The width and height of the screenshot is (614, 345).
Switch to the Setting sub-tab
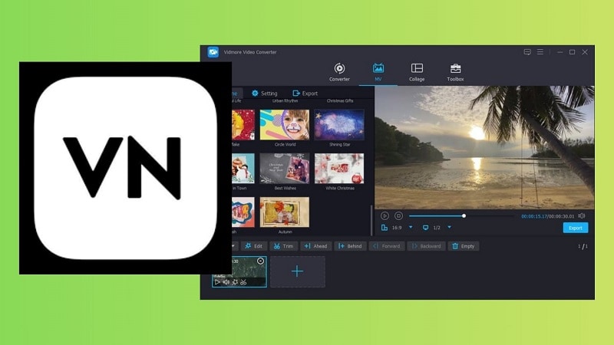[x=265, y=93]
